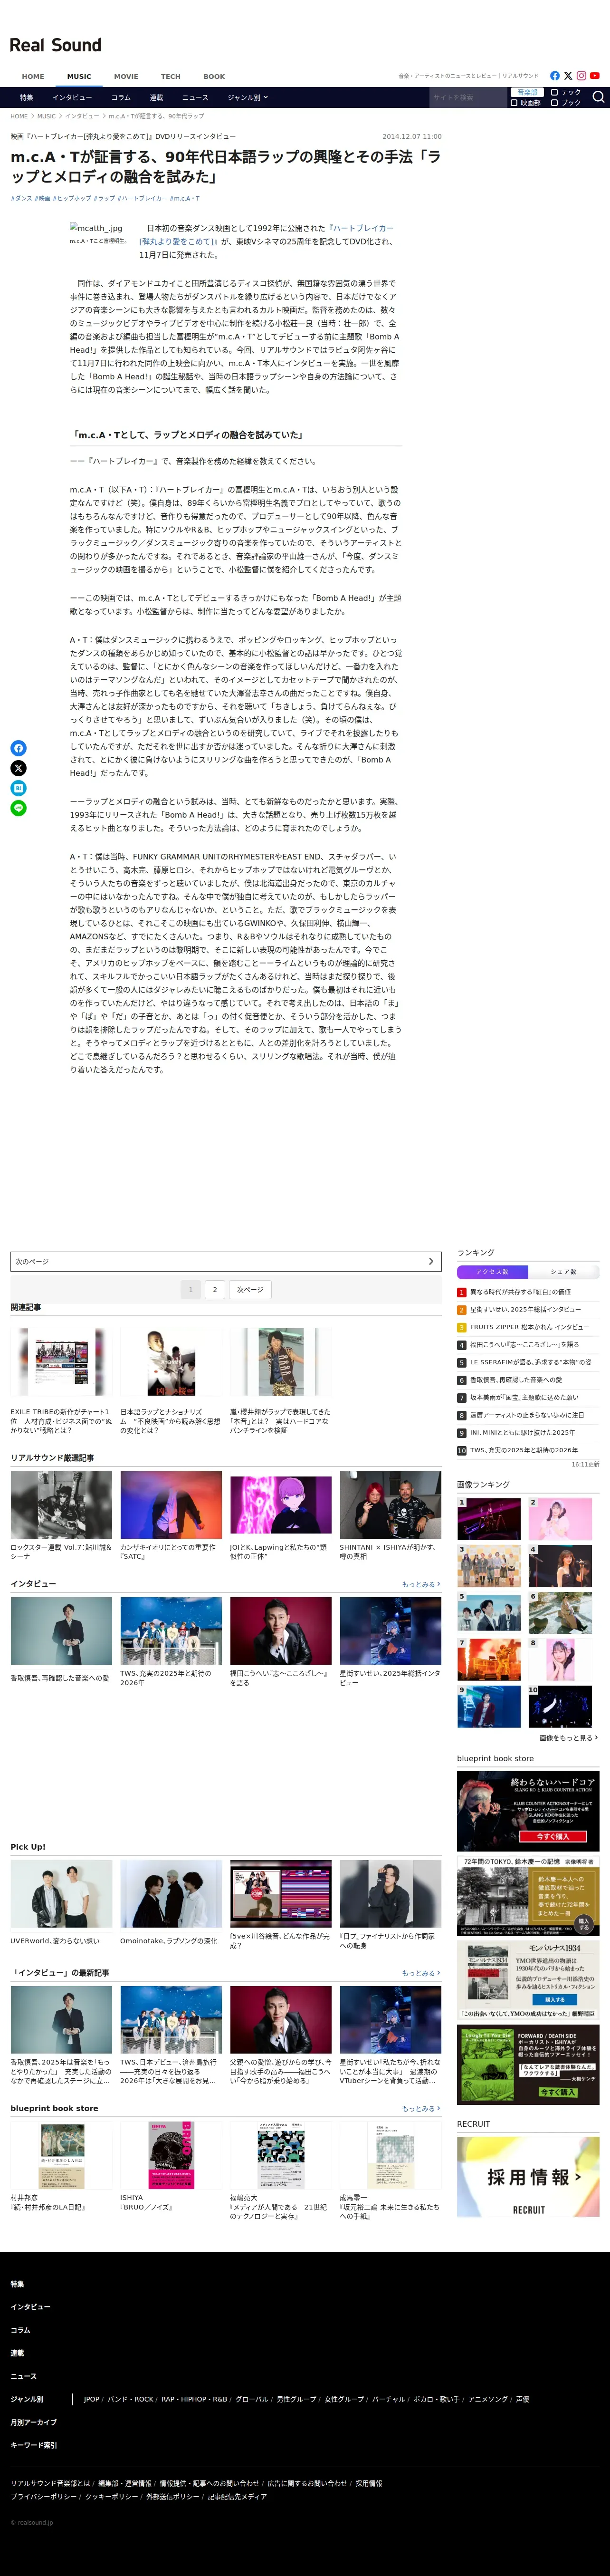The height and width of the screenshot is (2576, 610).
Task: Share article via floating Facebook icon
Action: tap(18, 748)
